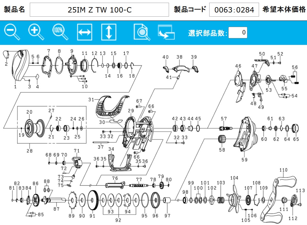
Task: Click the open-in-new-window icon
Action: click(166, 32)
